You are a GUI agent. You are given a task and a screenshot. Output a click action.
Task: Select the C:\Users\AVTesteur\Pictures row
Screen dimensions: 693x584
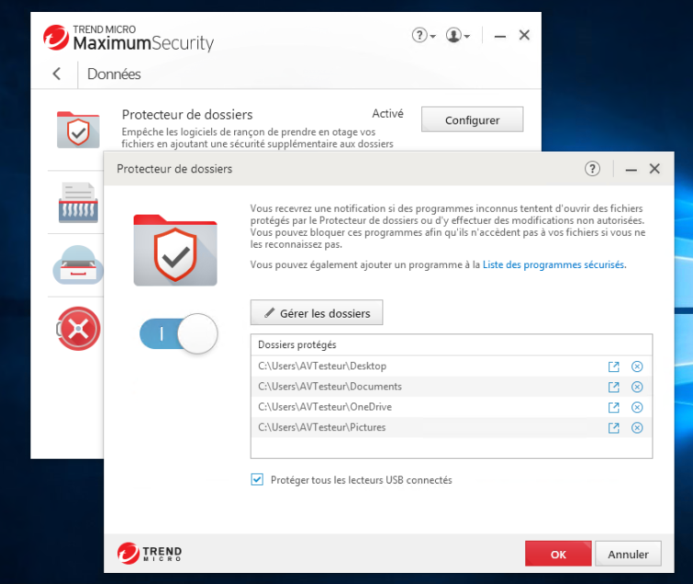coord(452,428)
